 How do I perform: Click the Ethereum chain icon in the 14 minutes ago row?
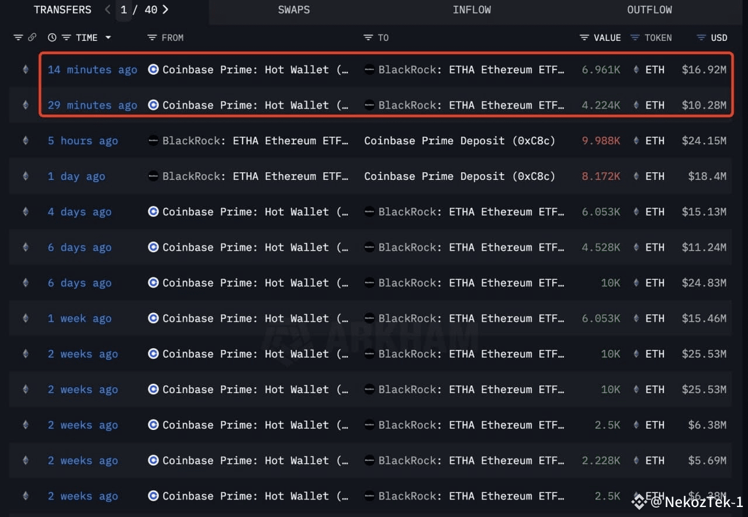(x=25, y=70)
